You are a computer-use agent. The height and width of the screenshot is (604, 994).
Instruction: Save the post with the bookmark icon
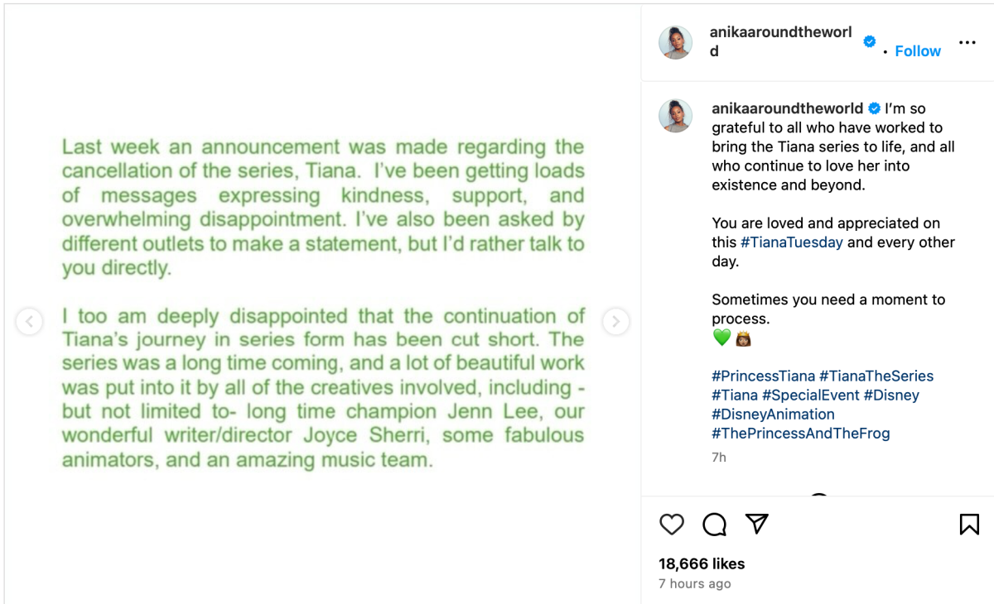(x=969, y=524)
